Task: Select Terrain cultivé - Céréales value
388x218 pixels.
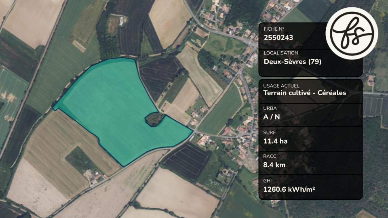Action: (x=305, y=93)
